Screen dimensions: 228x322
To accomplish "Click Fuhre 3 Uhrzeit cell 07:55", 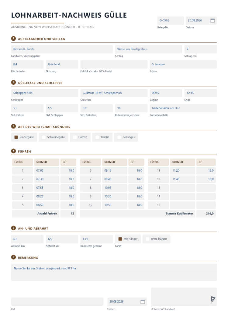I will tap(47, 188).
